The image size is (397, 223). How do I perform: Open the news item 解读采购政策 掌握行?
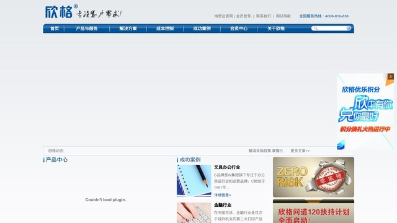pyautogui.click(x=265, y=151)
